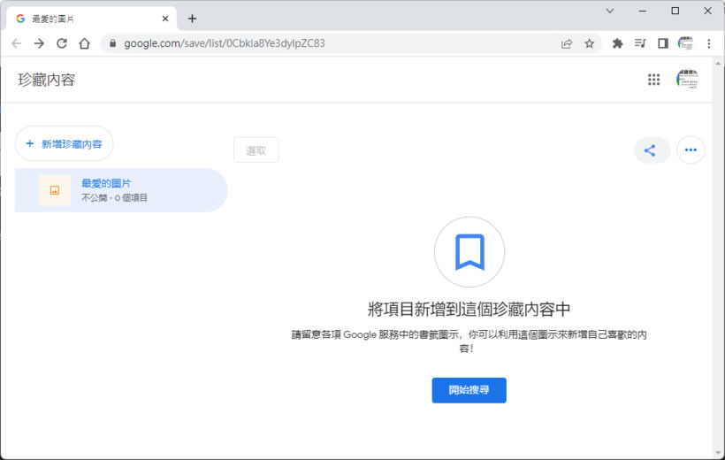Click the 選取 button
Image resolution: width=725 pixels, height=460 pixels.
pos(256,150)
